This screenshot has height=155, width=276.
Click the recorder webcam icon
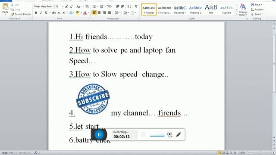pyautogui.click(x=169, y=135)
